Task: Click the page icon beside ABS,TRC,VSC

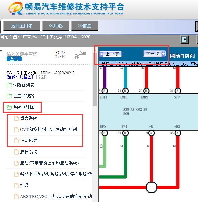Action: (x=16, y=197)
